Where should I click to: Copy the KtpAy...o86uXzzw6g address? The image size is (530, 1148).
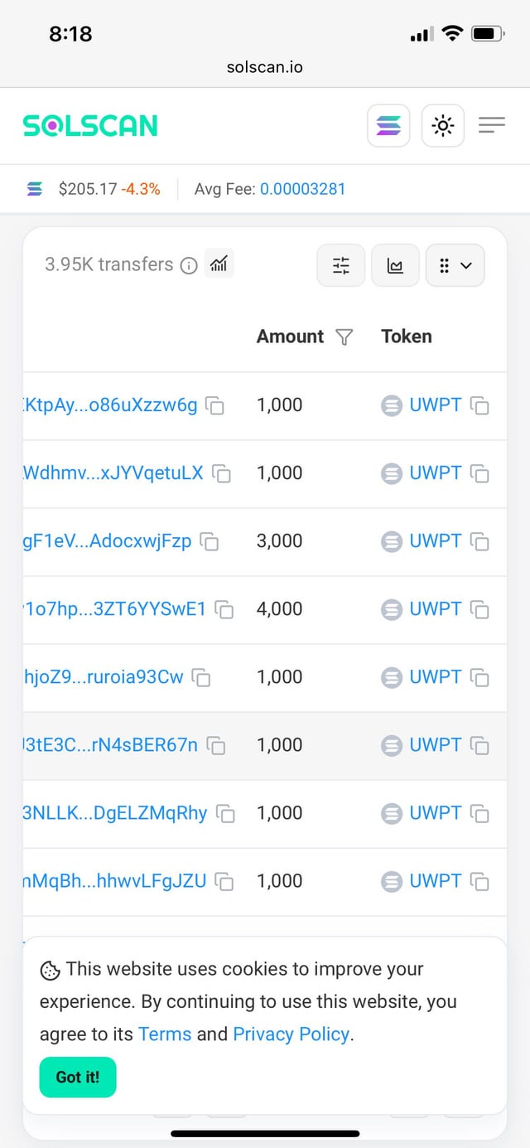coord(215,405)
